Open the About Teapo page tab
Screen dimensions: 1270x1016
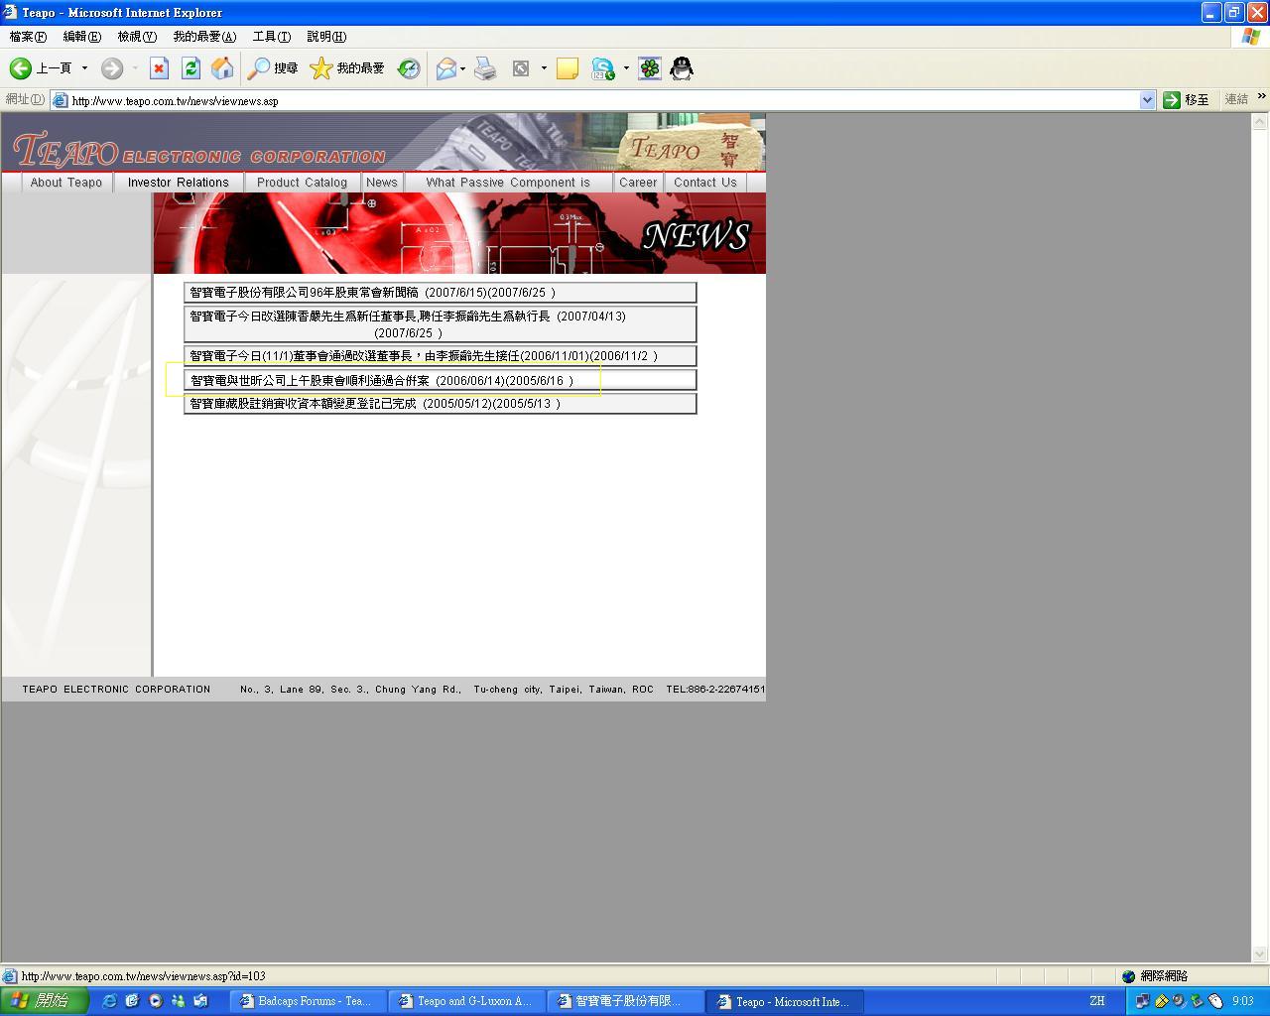[x=66, y=183]
